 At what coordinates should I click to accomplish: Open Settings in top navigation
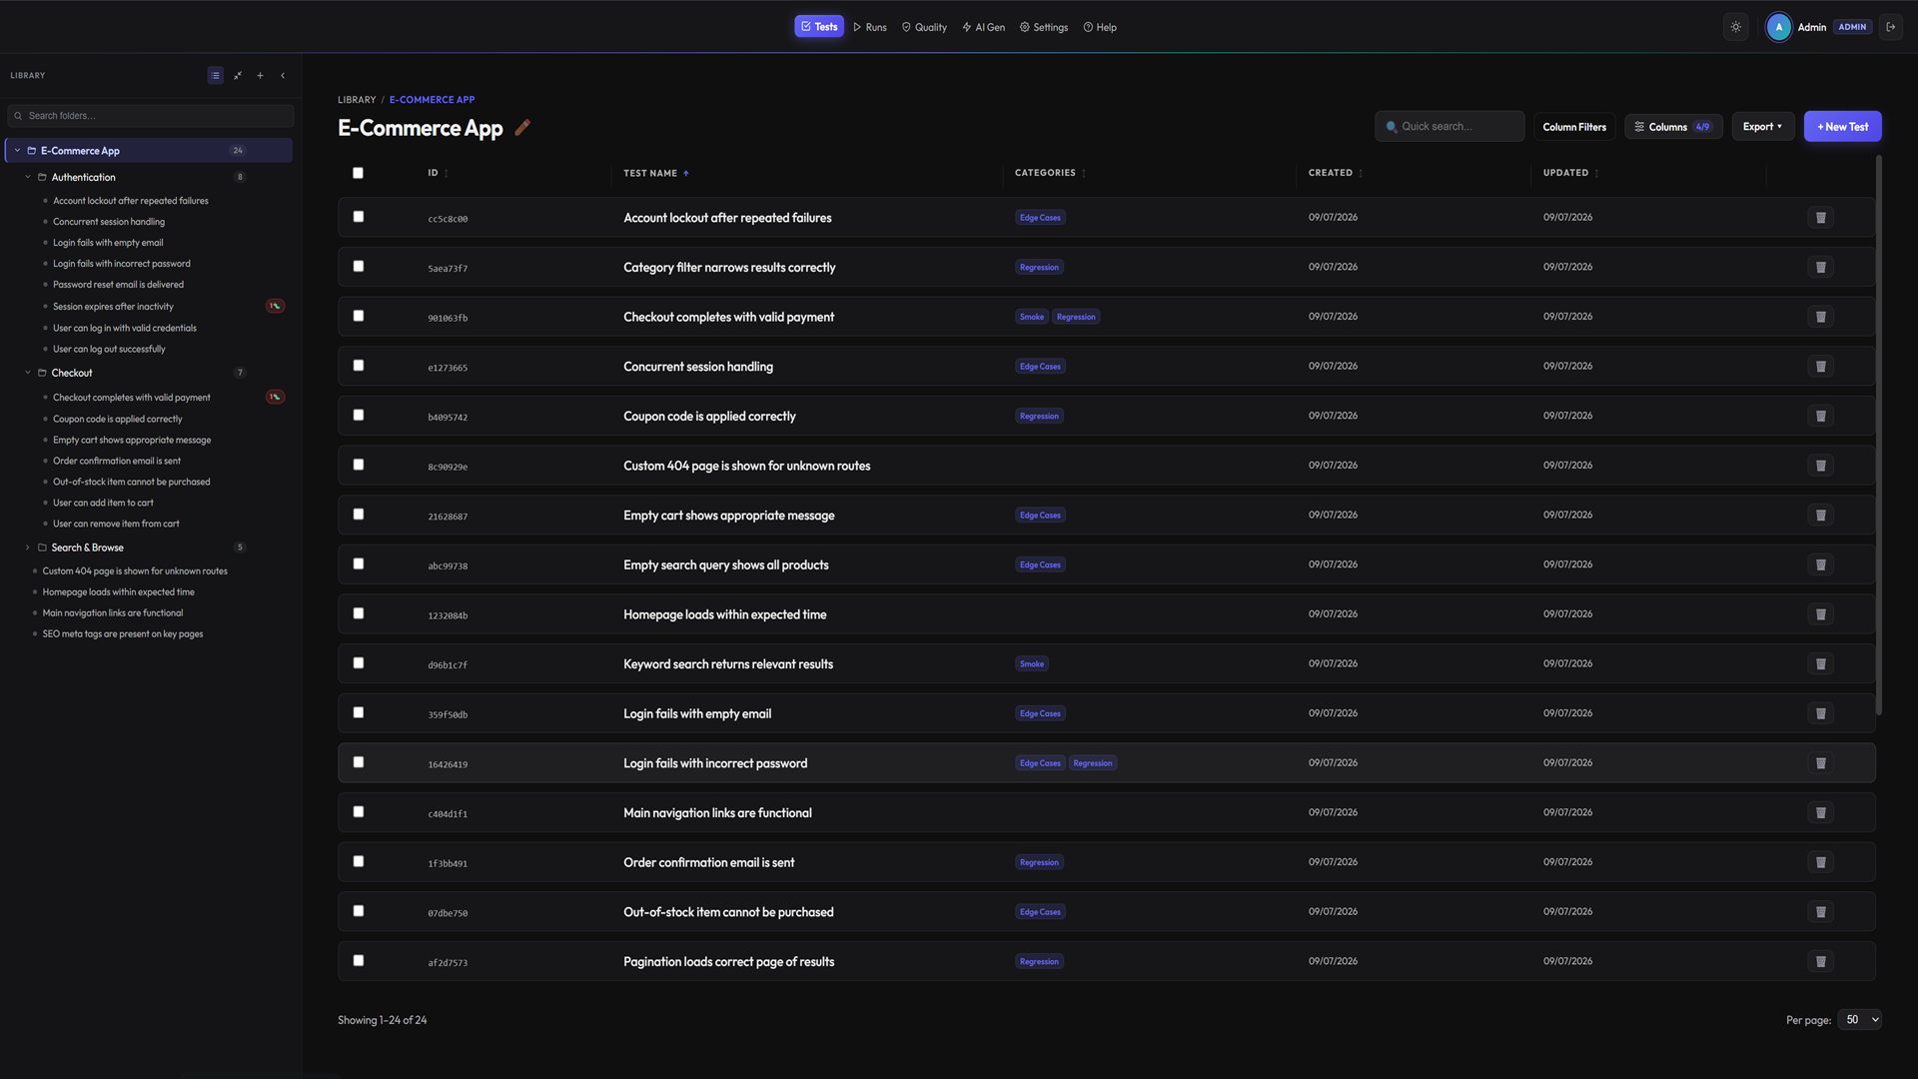pyautogui.click(x=1044, y=27)
